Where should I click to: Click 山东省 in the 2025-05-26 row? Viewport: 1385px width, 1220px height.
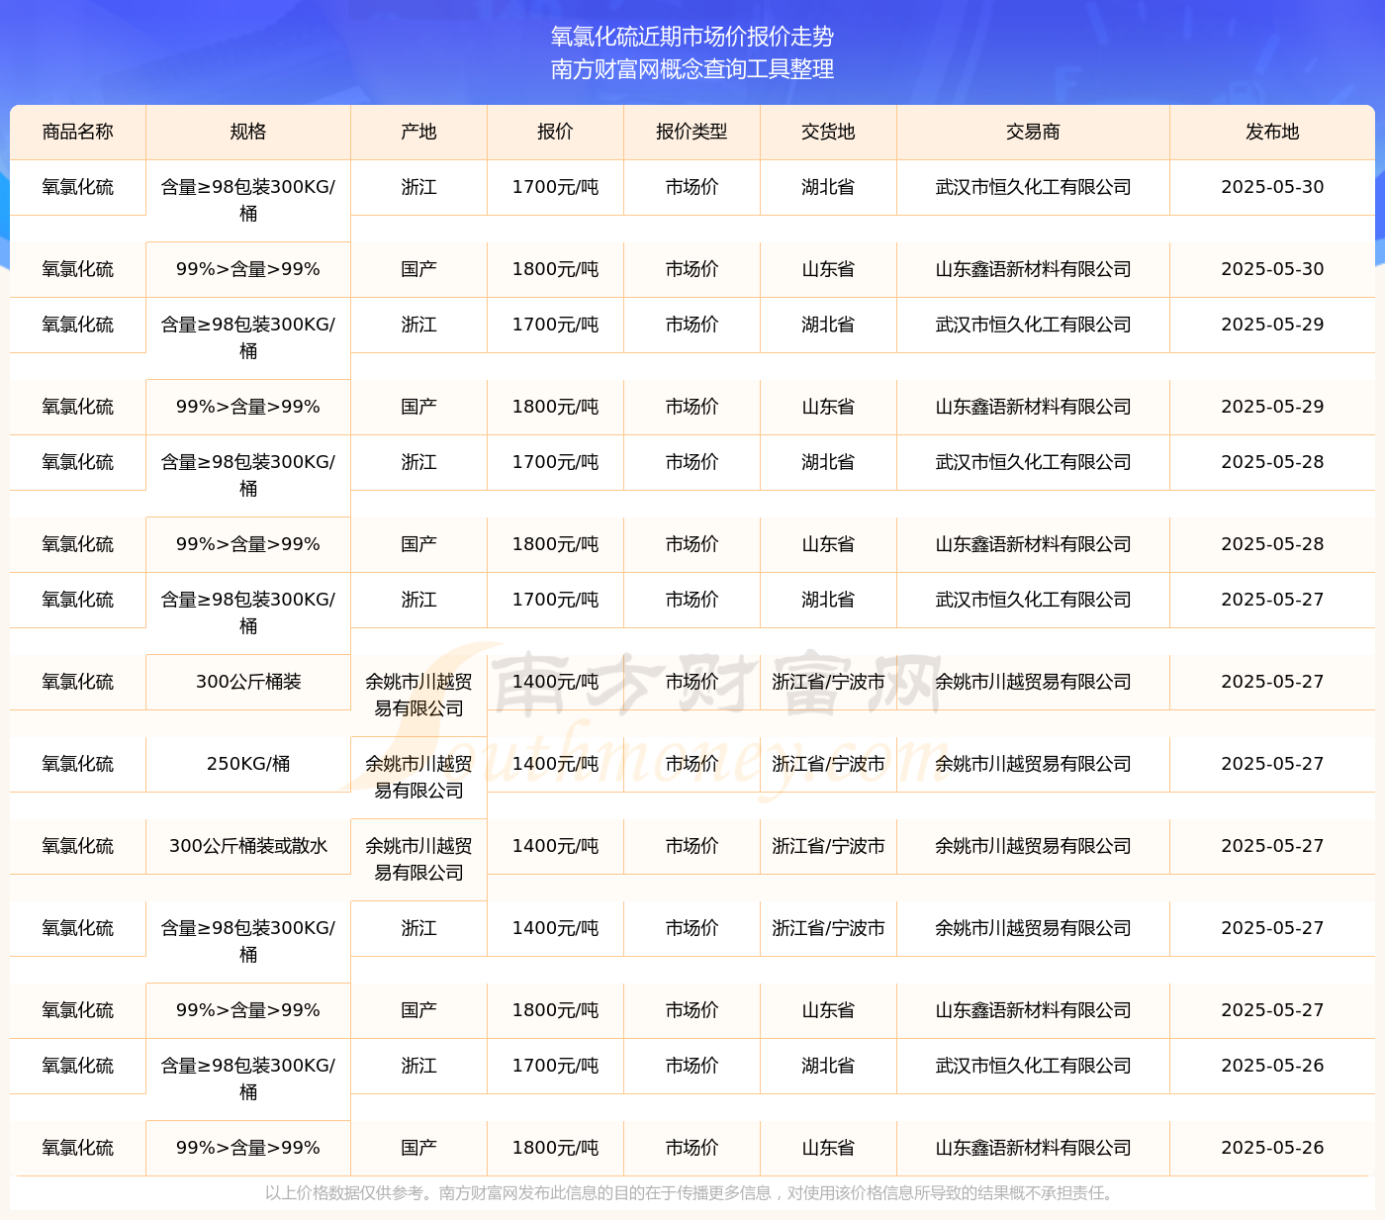829,1148
